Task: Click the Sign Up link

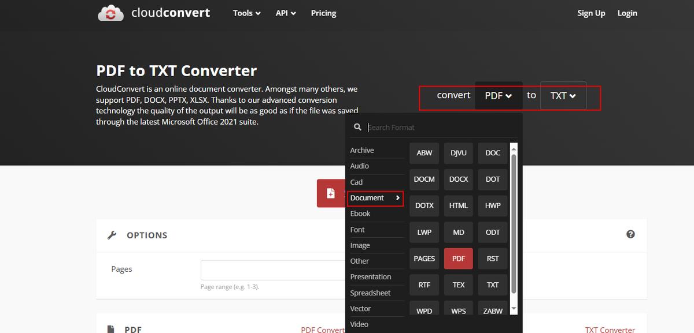Action: click(591, 13)
